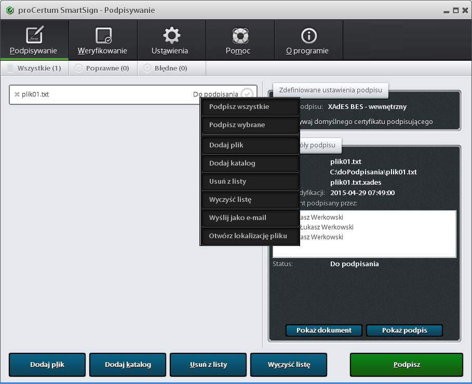Click the Do podpisania status value in details
The width and height of the screenshot is (472, 384).
[354, 264]
